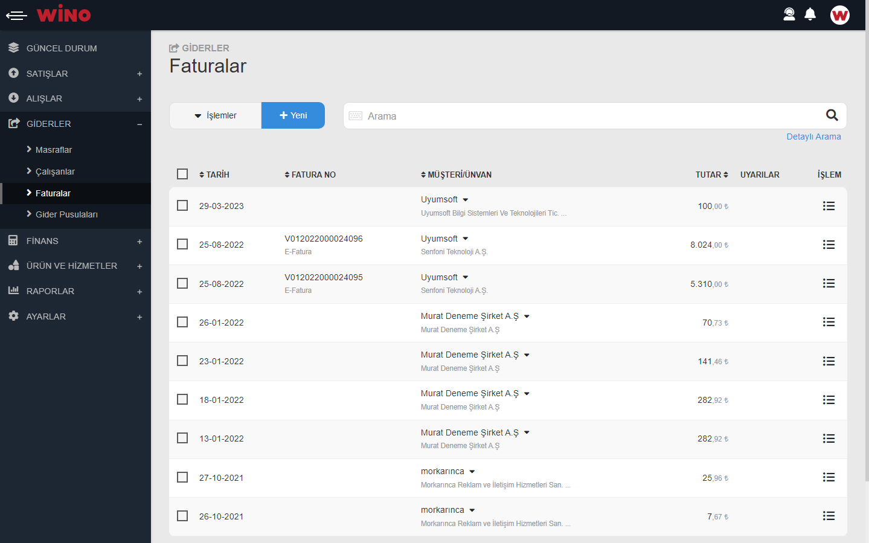Check the box for the 26-01-2022 invoice
The image size is (869, 543).
(x=182, y=322)
